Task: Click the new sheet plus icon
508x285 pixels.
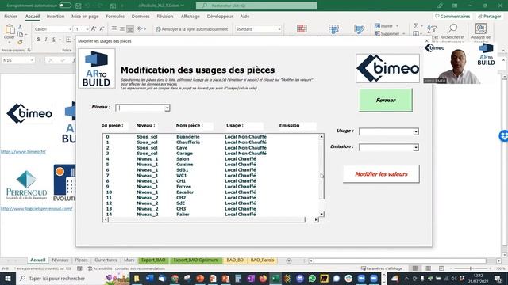Action: (x=289, y=260)
